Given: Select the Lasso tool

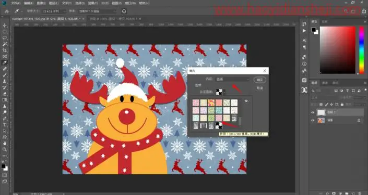Looking at the screenshot, I should click(x=5, y=38).
